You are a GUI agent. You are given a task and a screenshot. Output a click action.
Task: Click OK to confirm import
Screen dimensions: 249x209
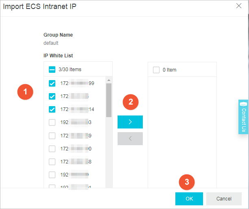(x=189, y=199)
